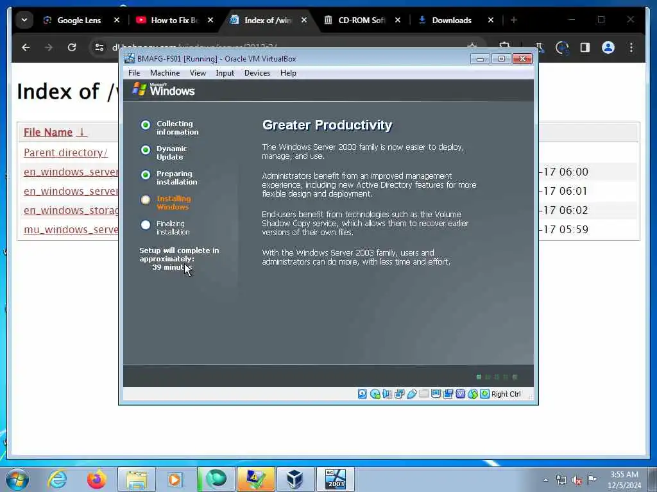Click the 05:59 timestamp cell
The image size is (657, 492).
coord(563,230)
